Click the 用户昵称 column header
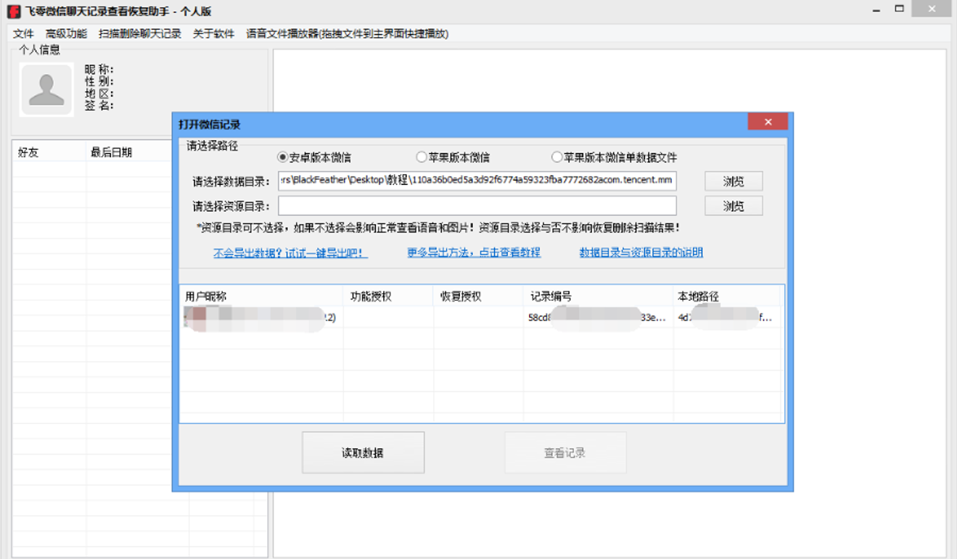 tap(261, 296)
